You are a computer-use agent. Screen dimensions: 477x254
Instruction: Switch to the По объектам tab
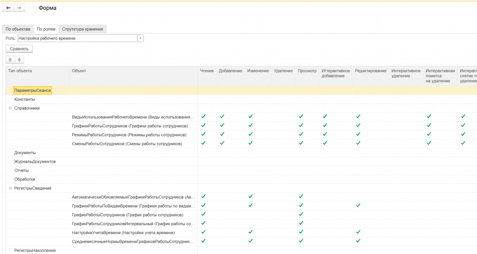[18, 29]
